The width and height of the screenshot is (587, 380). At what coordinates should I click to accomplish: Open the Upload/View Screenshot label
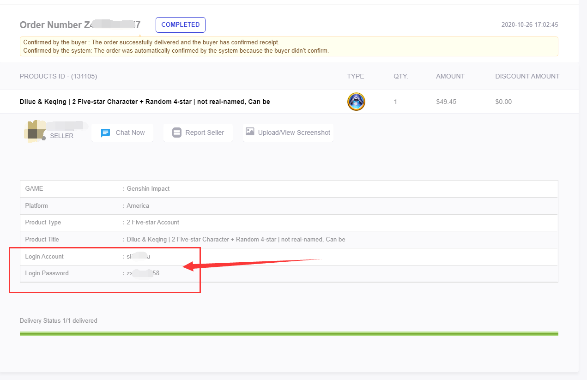coord(294,133)
